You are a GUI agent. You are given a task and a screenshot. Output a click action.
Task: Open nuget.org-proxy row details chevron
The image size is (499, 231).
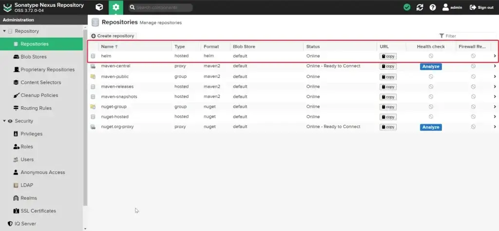click(x=495, y=127)
